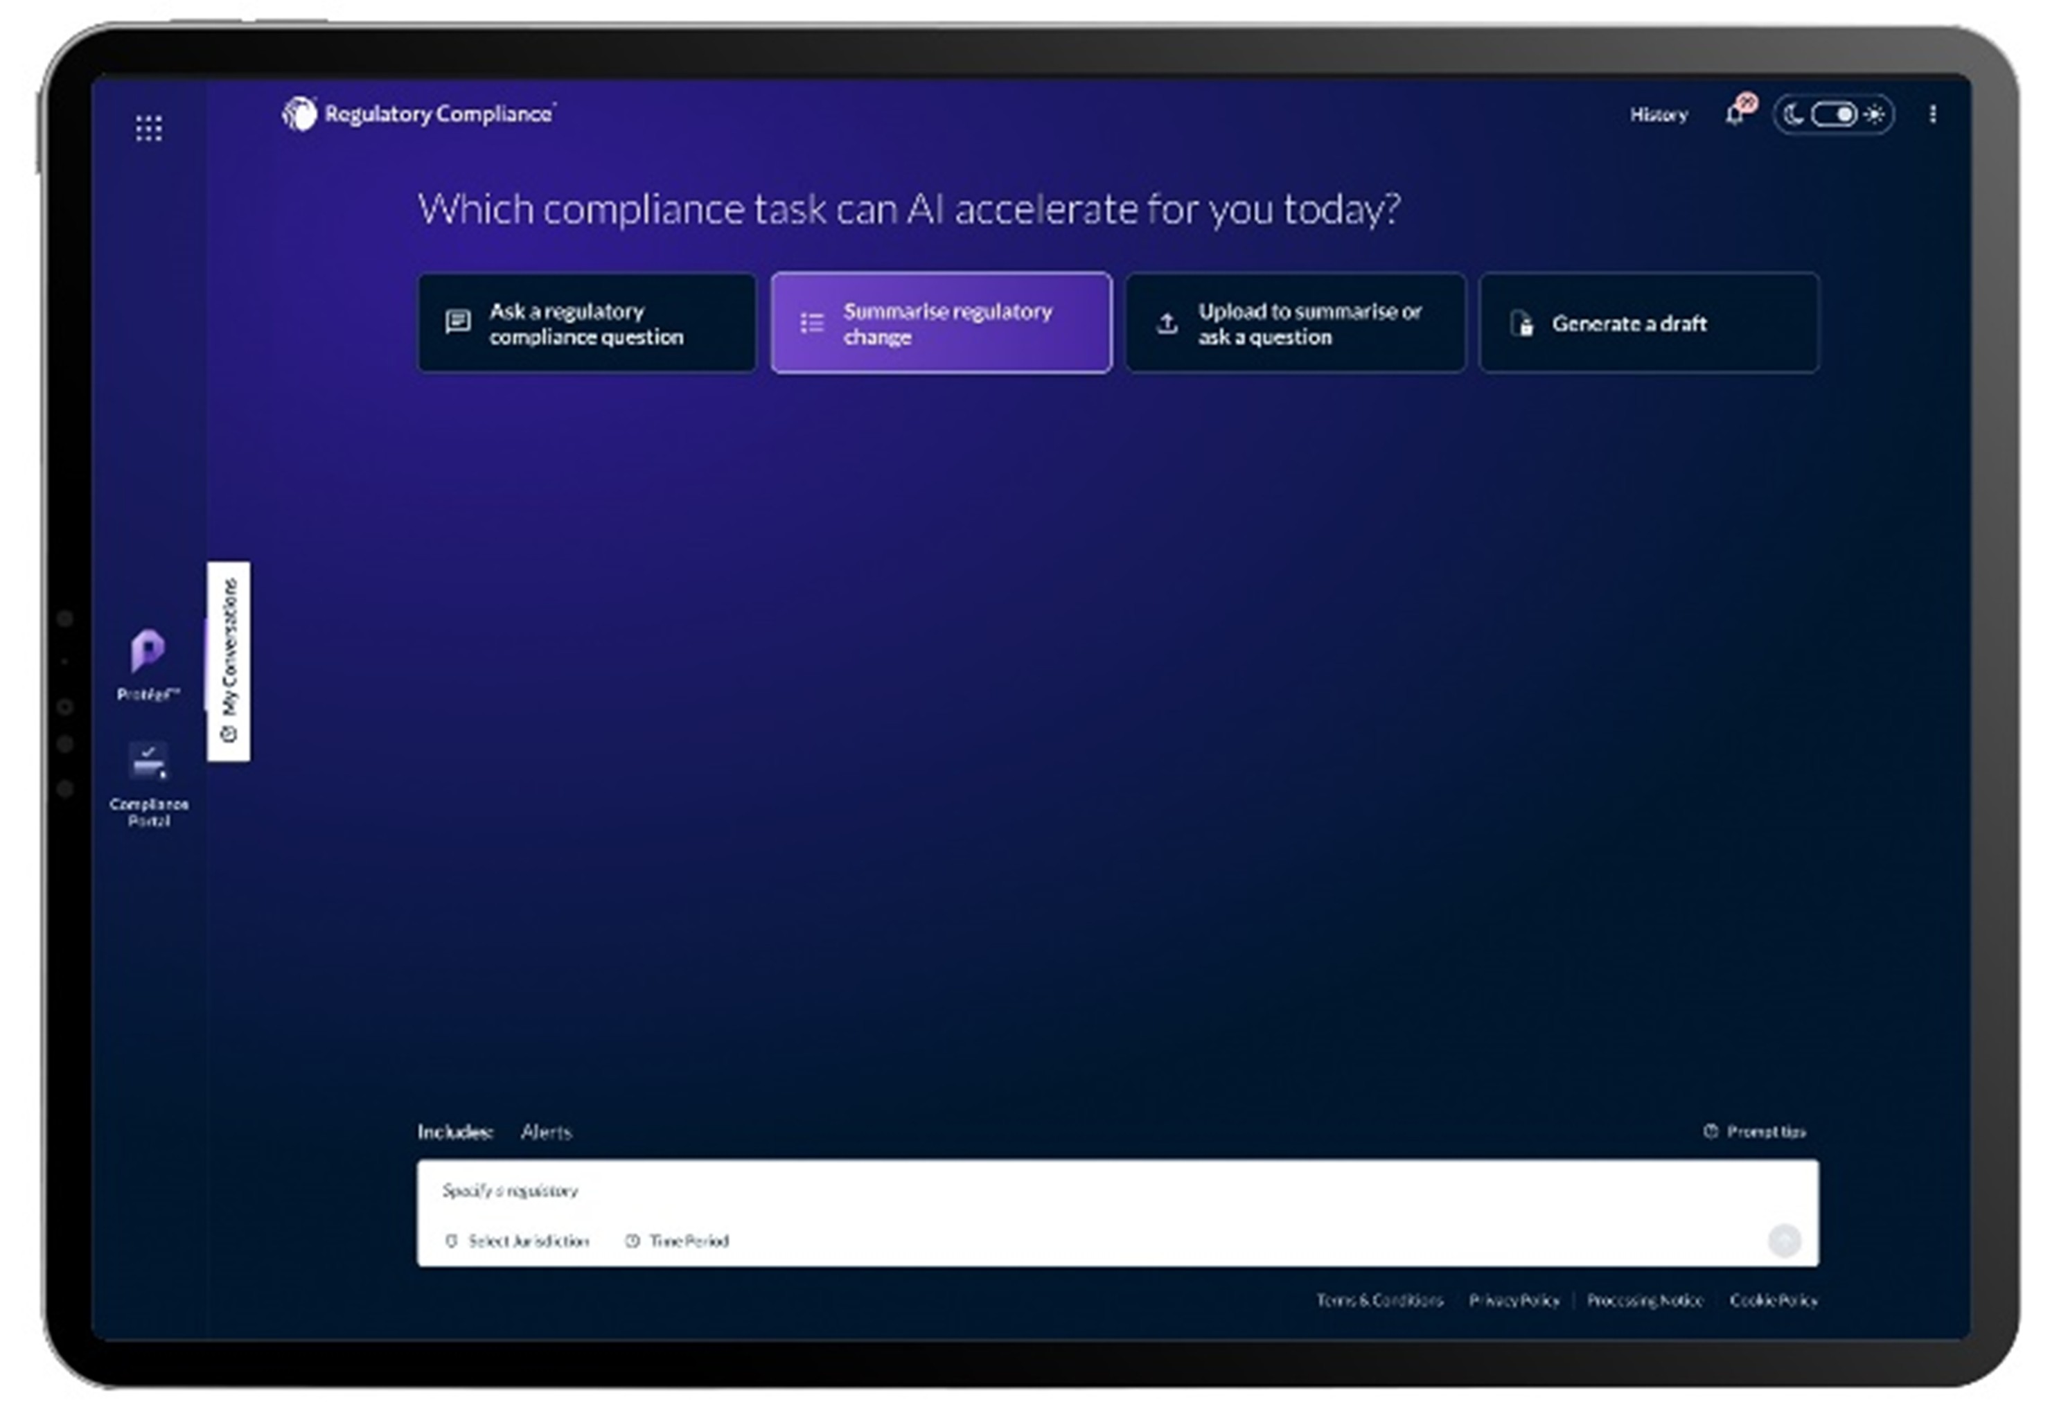2059x1409 pixels.
Task: Switch to light mode via sun icon
Action: pos(1875,115)
